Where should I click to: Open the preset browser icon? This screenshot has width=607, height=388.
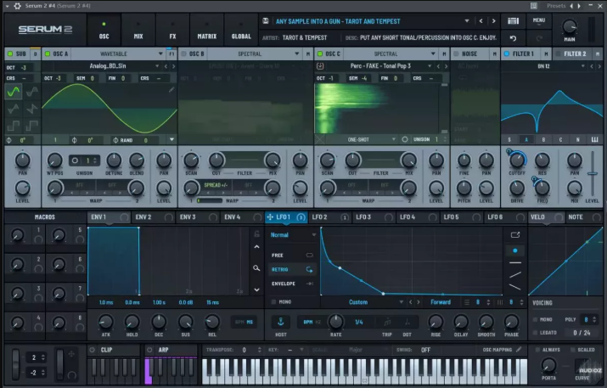(x=514, y=21)
